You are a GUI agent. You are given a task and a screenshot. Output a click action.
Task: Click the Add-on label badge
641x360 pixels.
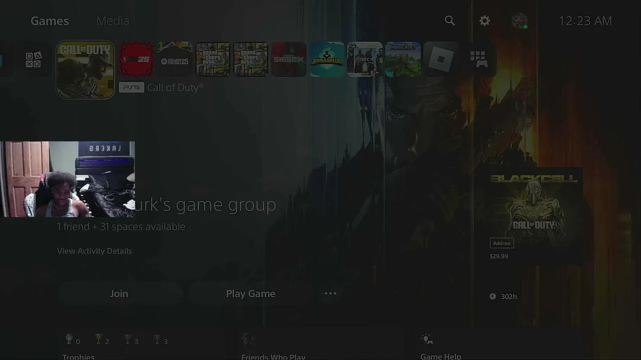(x=502, y=243)
